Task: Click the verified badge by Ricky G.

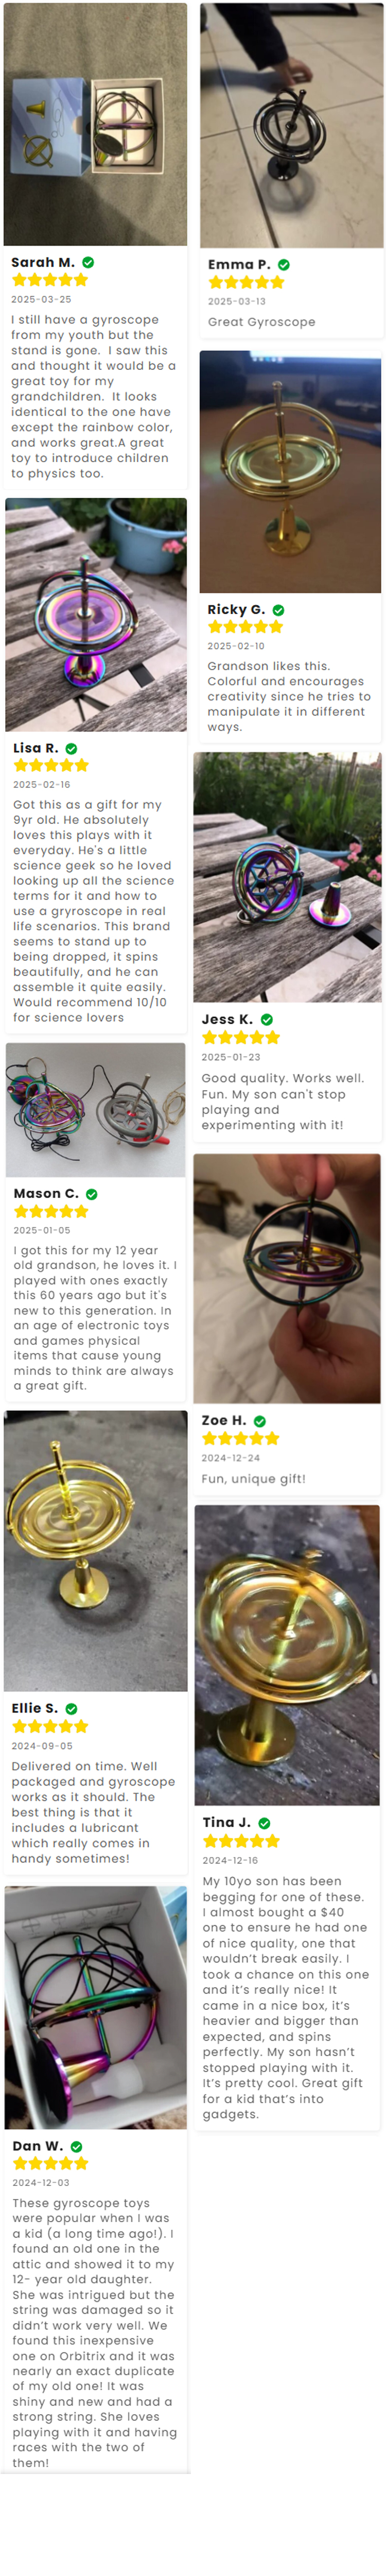Action: [x=279, y=610]
